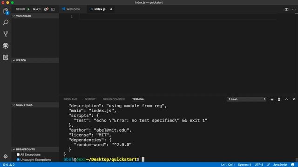The image size is (298, 167).
Task: Click the "author" line in terminal output
Action: pos(100,130)
